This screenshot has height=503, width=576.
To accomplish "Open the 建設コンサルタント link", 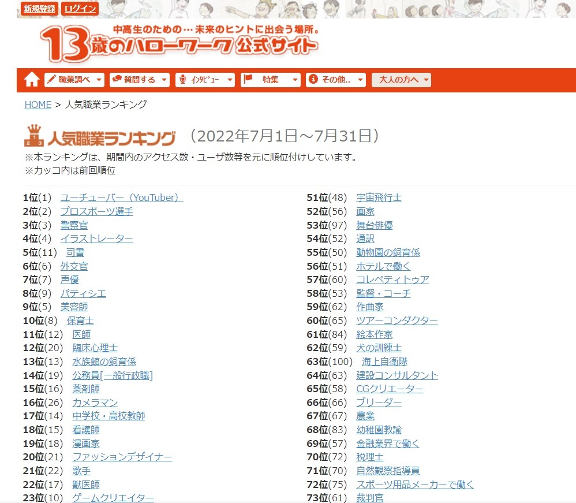I will coord(397,375).
